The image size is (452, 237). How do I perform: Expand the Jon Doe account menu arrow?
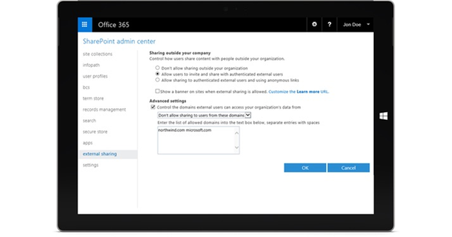point(368,24)
